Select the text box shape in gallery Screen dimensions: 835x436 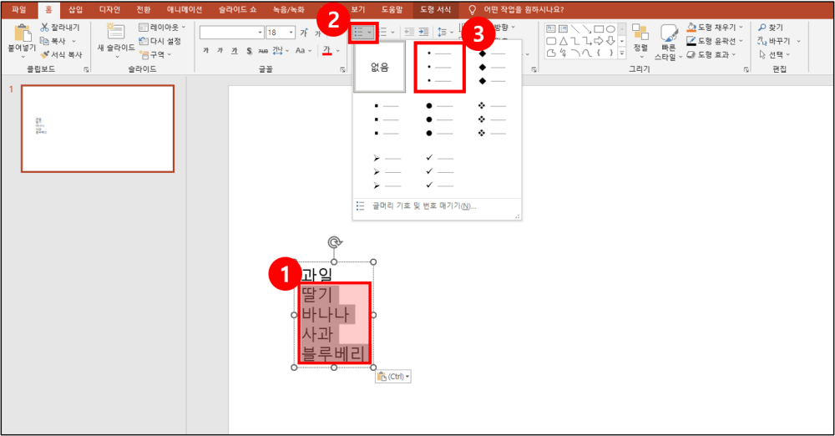coord(551,28)
